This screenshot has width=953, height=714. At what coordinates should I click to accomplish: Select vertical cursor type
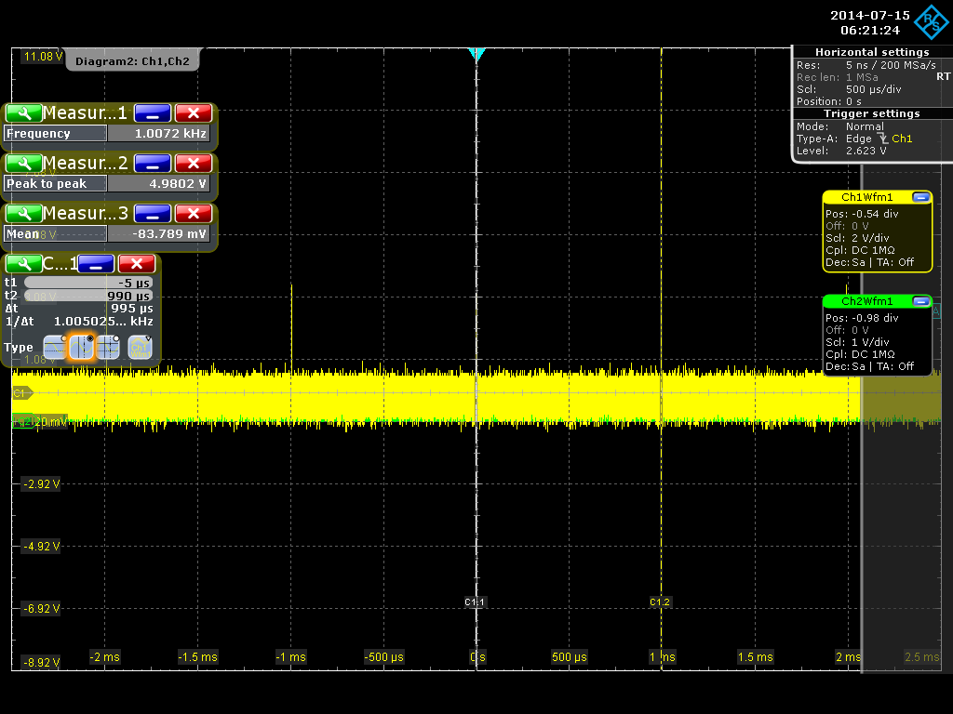[82, 347]
